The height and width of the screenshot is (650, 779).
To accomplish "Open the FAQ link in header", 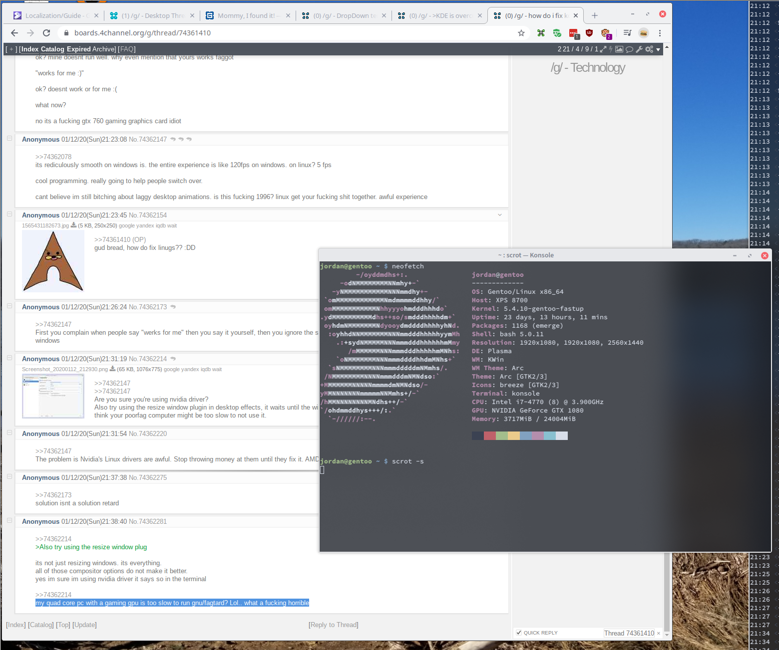I will coord(127,49).
